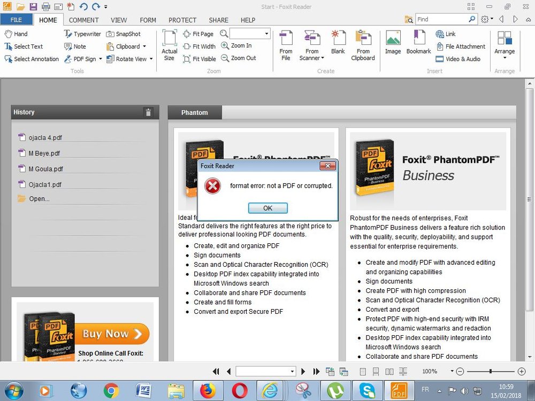Switch to single page view mode
The height and width of the screenshot is (401, 535).
pos(362,371)
